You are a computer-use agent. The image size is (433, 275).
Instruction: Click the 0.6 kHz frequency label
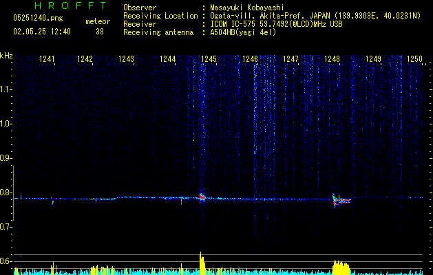pyautogui.click(x=6, y=261)
